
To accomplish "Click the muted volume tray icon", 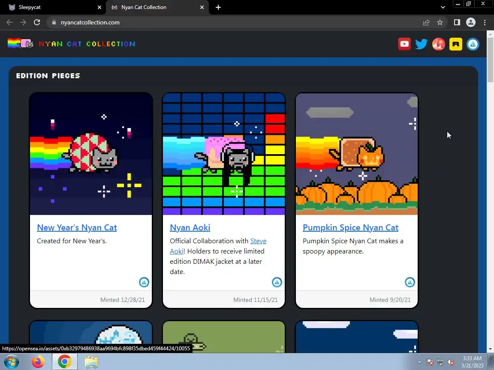I will click(451, 362).
